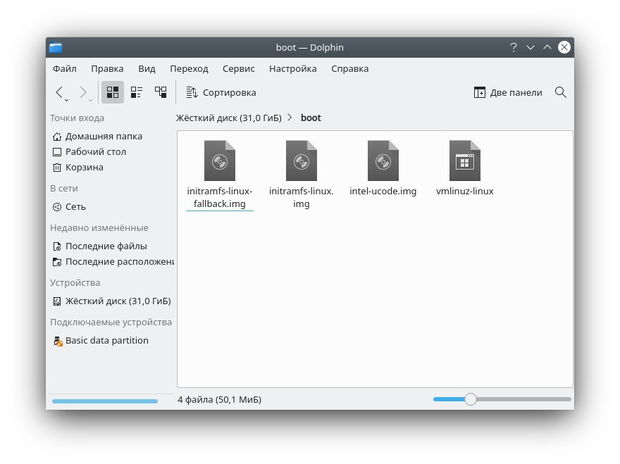The height and width of the screenshot is (464, 620).
Task: Select the intel-ucode.img file icon
Action: [x=383, y=161]
